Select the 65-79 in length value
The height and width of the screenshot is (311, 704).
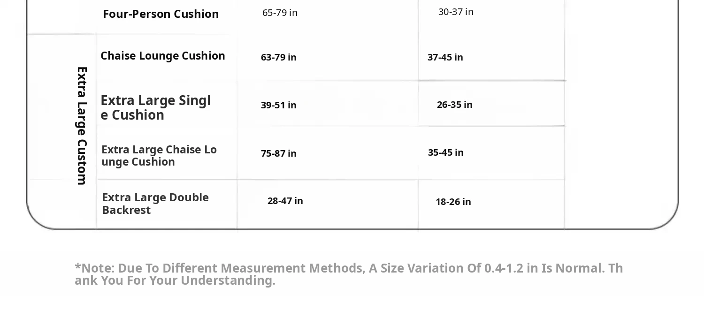coord(280,13)
